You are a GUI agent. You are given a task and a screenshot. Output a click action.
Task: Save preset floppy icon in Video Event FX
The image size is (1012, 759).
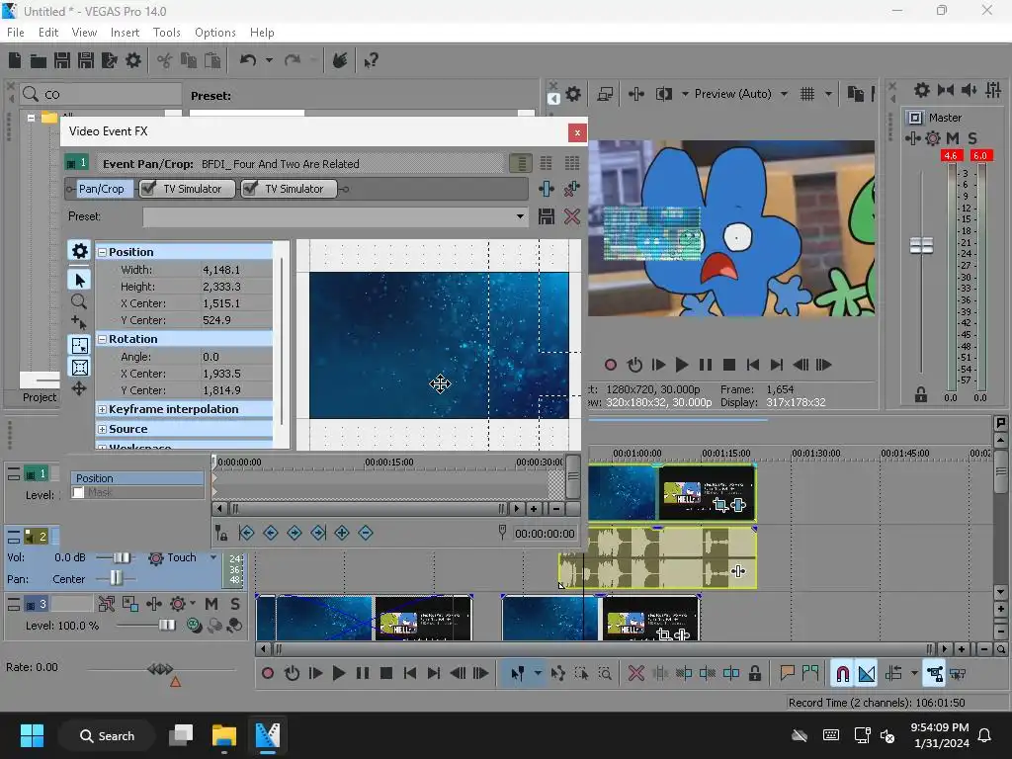[x=546, y=216]
